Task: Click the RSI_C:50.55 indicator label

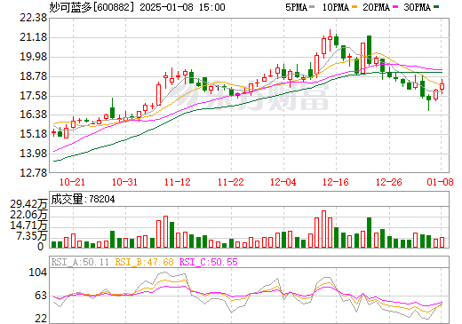Action: click(x=209, y=262)
